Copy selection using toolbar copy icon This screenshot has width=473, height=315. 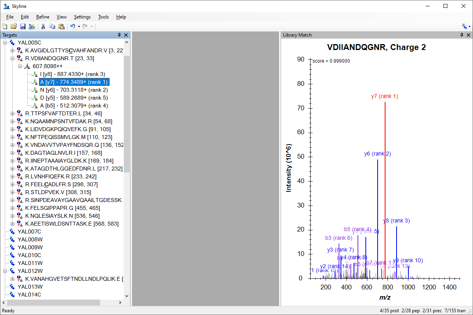52,26
